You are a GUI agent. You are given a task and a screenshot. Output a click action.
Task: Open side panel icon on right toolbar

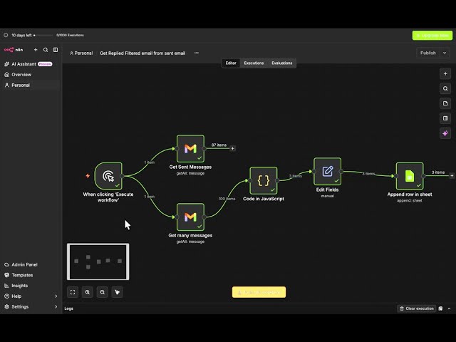click(x=445, y=118)
